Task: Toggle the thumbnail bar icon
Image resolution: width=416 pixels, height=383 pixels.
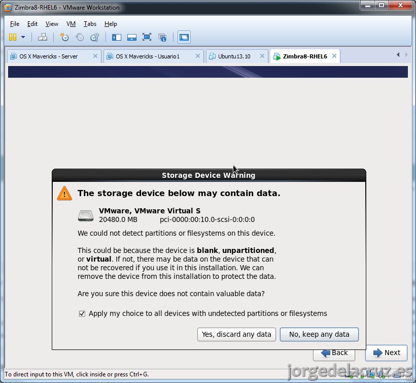Action: pyautogui.click(x=131, y=37)
